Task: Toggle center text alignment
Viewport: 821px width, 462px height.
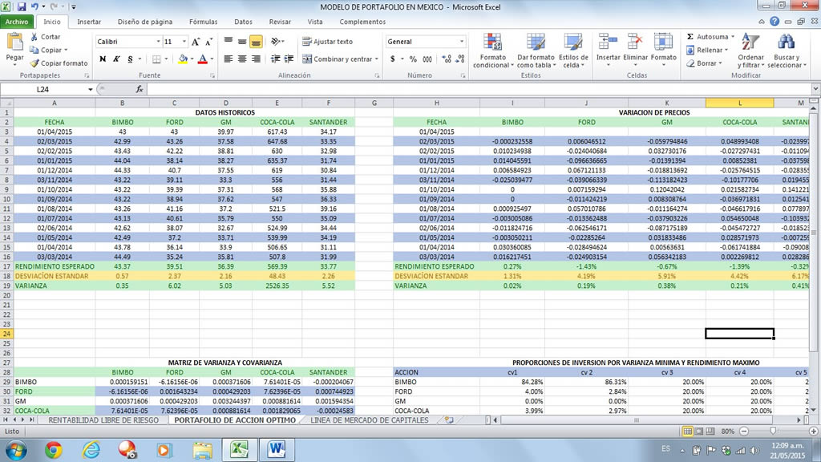Action: pyautogui.click(x=242, y=59)
